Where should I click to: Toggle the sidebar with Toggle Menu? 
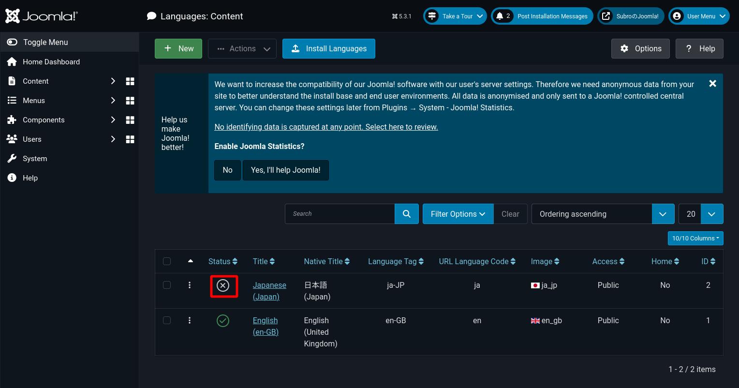pyautogui.click(x=69, y=42)
